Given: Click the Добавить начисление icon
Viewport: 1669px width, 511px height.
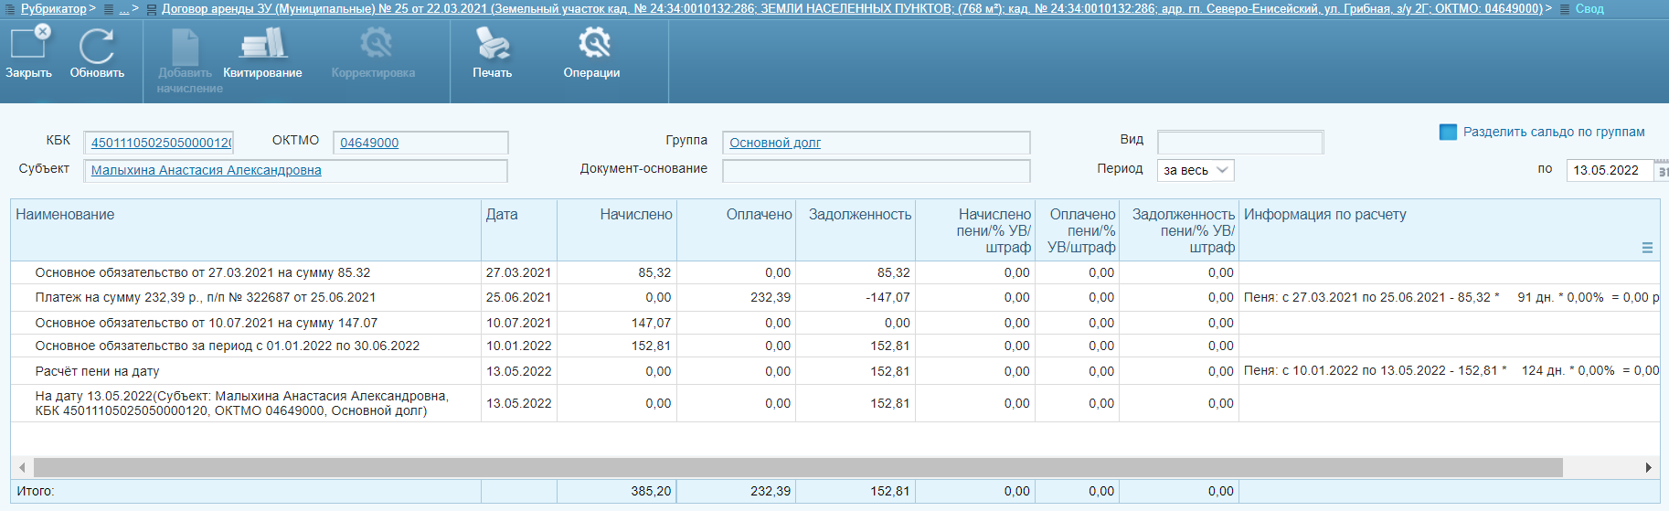Looking at the screenshot, I should pyautogui.click(x=185, y=46).
